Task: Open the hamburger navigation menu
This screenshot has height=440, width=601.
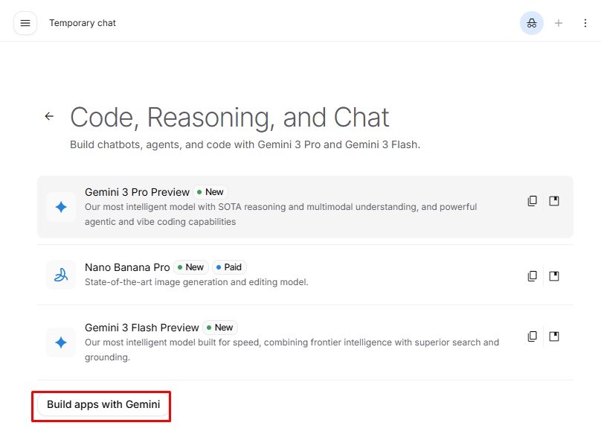Action: (x=25, y=23)
